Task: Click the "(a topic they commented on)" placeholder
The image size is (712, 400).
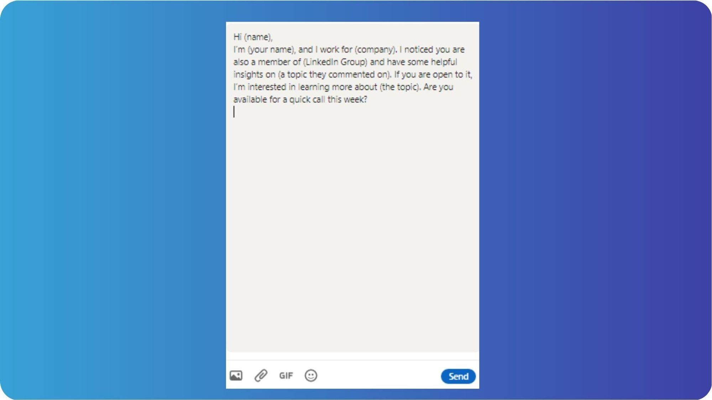Action: click(x=335, y=74)
